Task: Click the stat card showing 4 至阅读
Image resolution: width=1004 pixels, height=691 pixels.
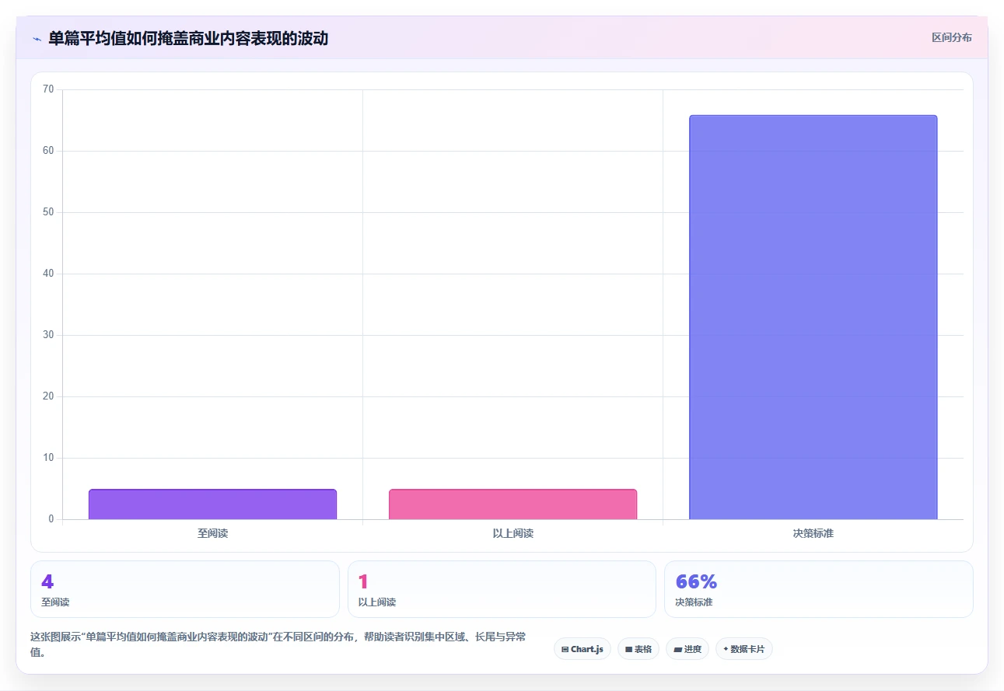Action: pyautogui.click(x=185, y=589)
